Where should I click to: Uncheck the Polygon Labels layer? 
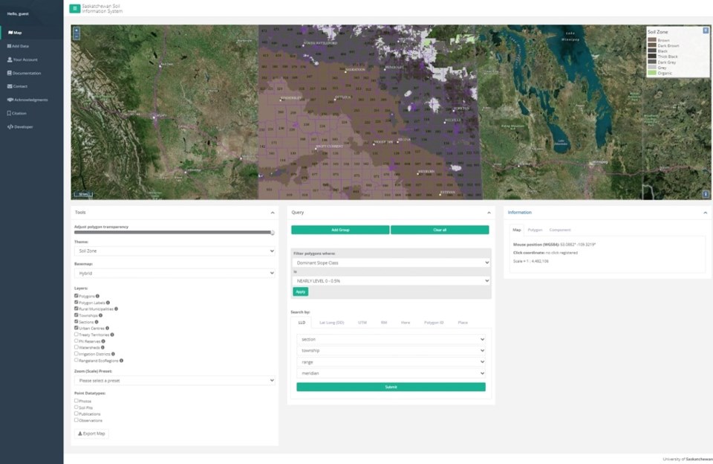(76, 302)
